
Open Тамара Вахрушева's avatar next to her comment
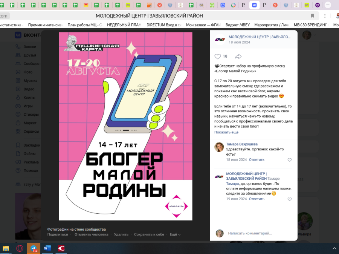pos(219,147)
